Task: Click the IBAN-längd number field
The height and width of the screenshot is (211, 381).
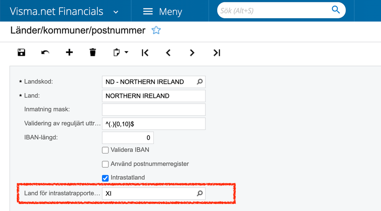Action: tap(128, 137)
